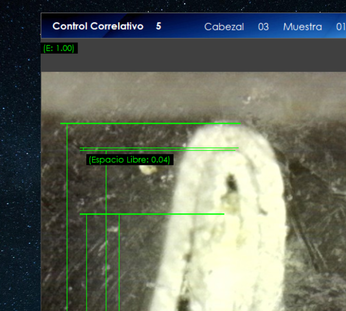Click the rightmost green vertical line
346x311 pixels.
click(x=119, y=261)
